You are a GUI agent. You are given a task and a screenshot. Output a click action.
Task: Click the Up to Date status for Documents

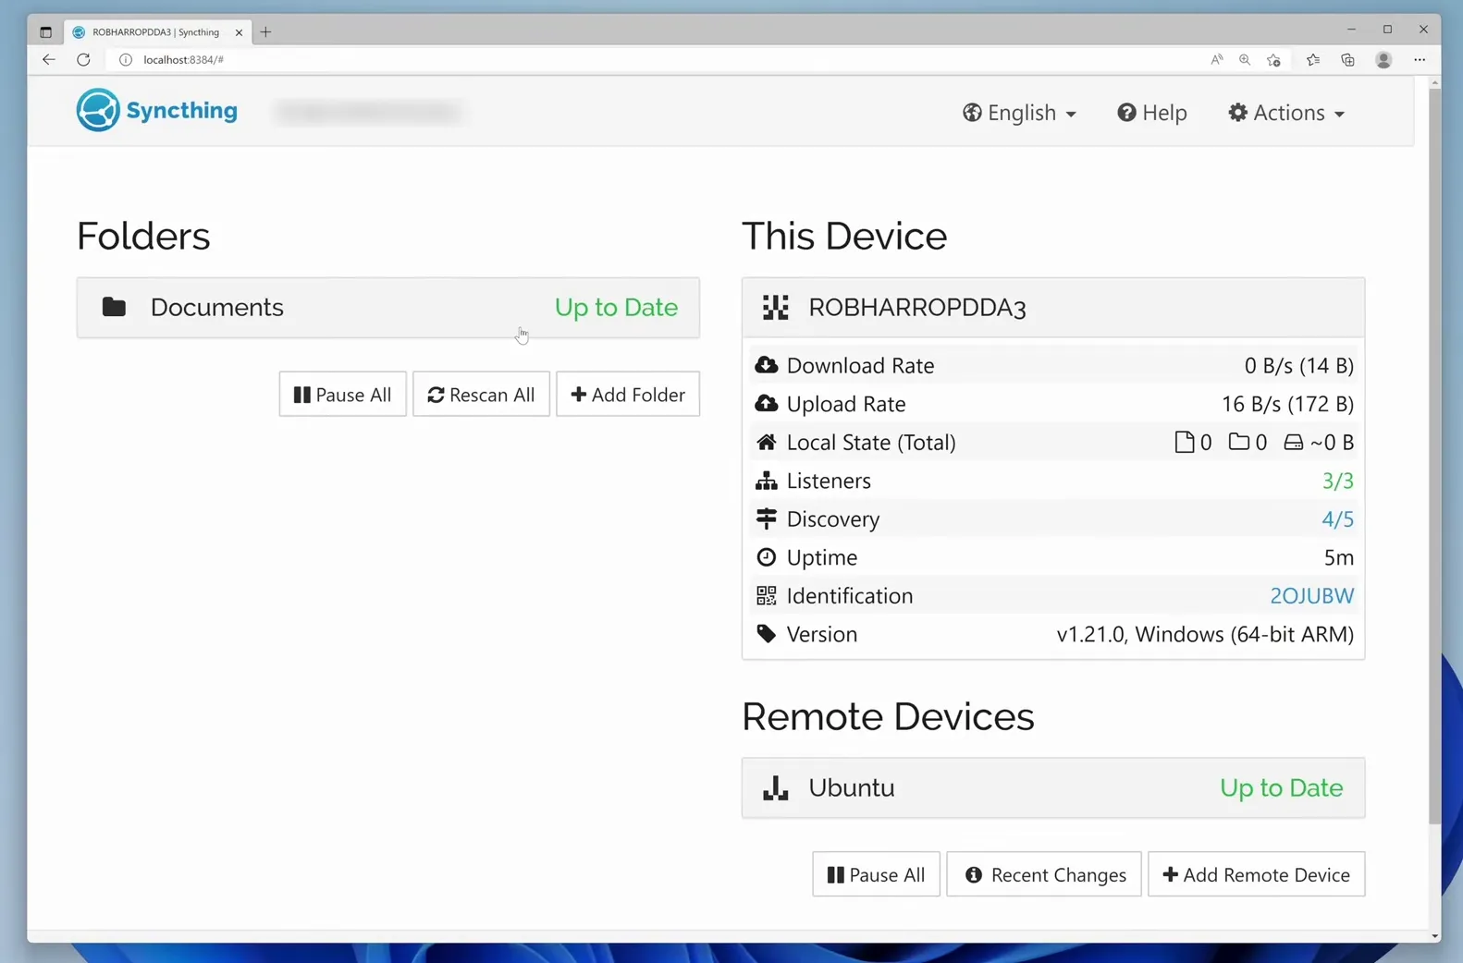coord(616,307)
